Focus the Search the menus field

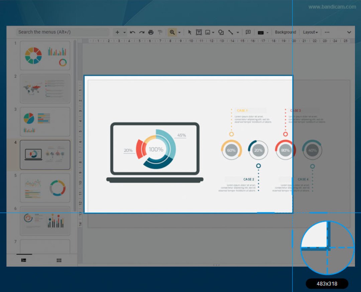(x=63, y=32)
